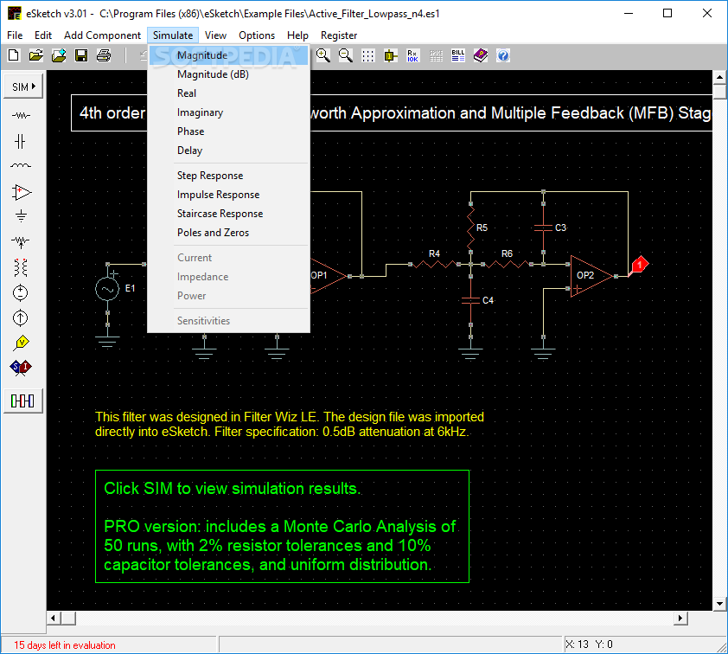This screenshot has width=728, height=654.
Task: Click the yellow component numbering icon
Action: [x=391, y=55]
